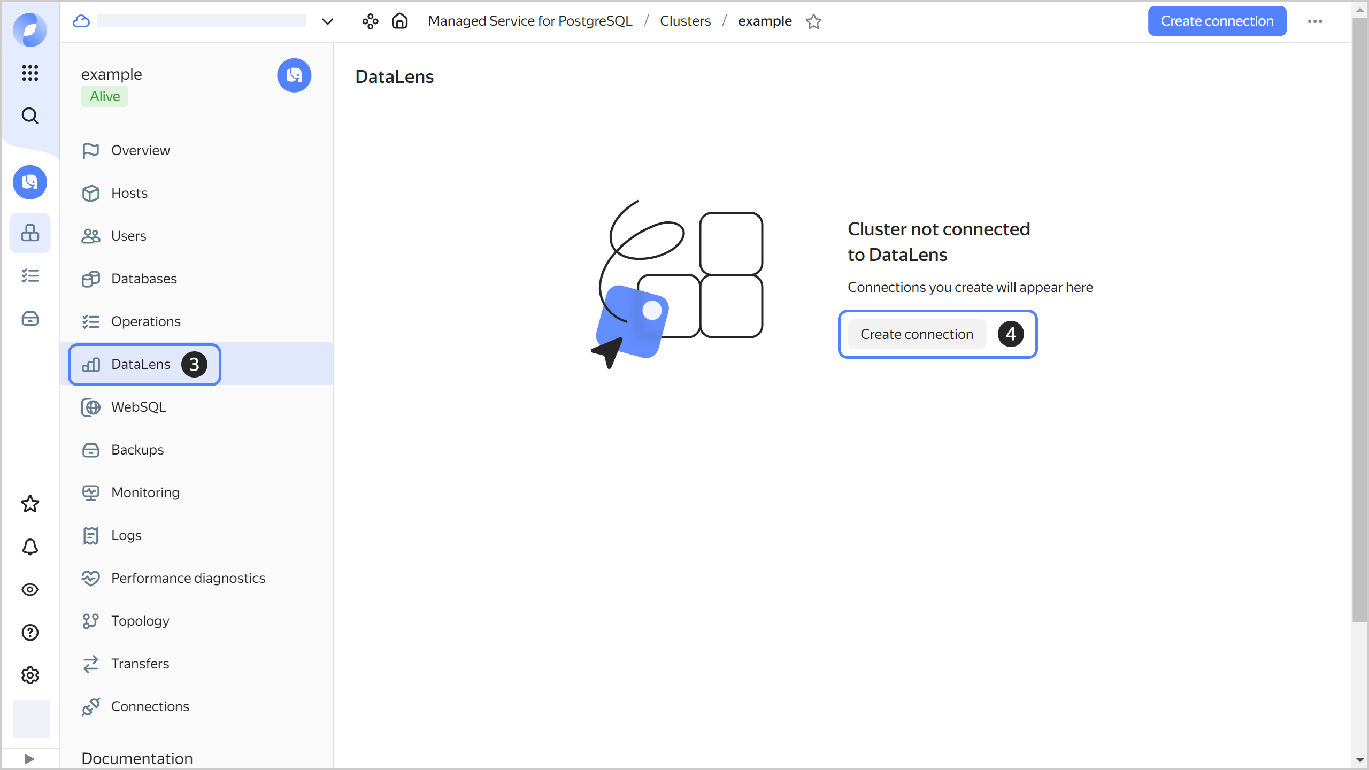The width and height of the screenshot is (1369, 770).
Task: Open the WebSQL section
Action: 139,407
